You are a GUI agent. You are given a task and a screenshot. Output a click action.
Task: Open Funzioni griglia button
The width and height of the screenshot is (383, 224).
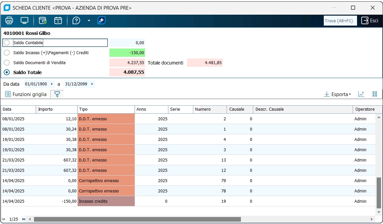(26, 94)
